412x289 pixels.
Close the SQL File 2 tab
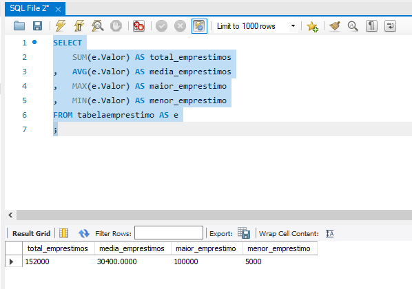coord(59,10)
